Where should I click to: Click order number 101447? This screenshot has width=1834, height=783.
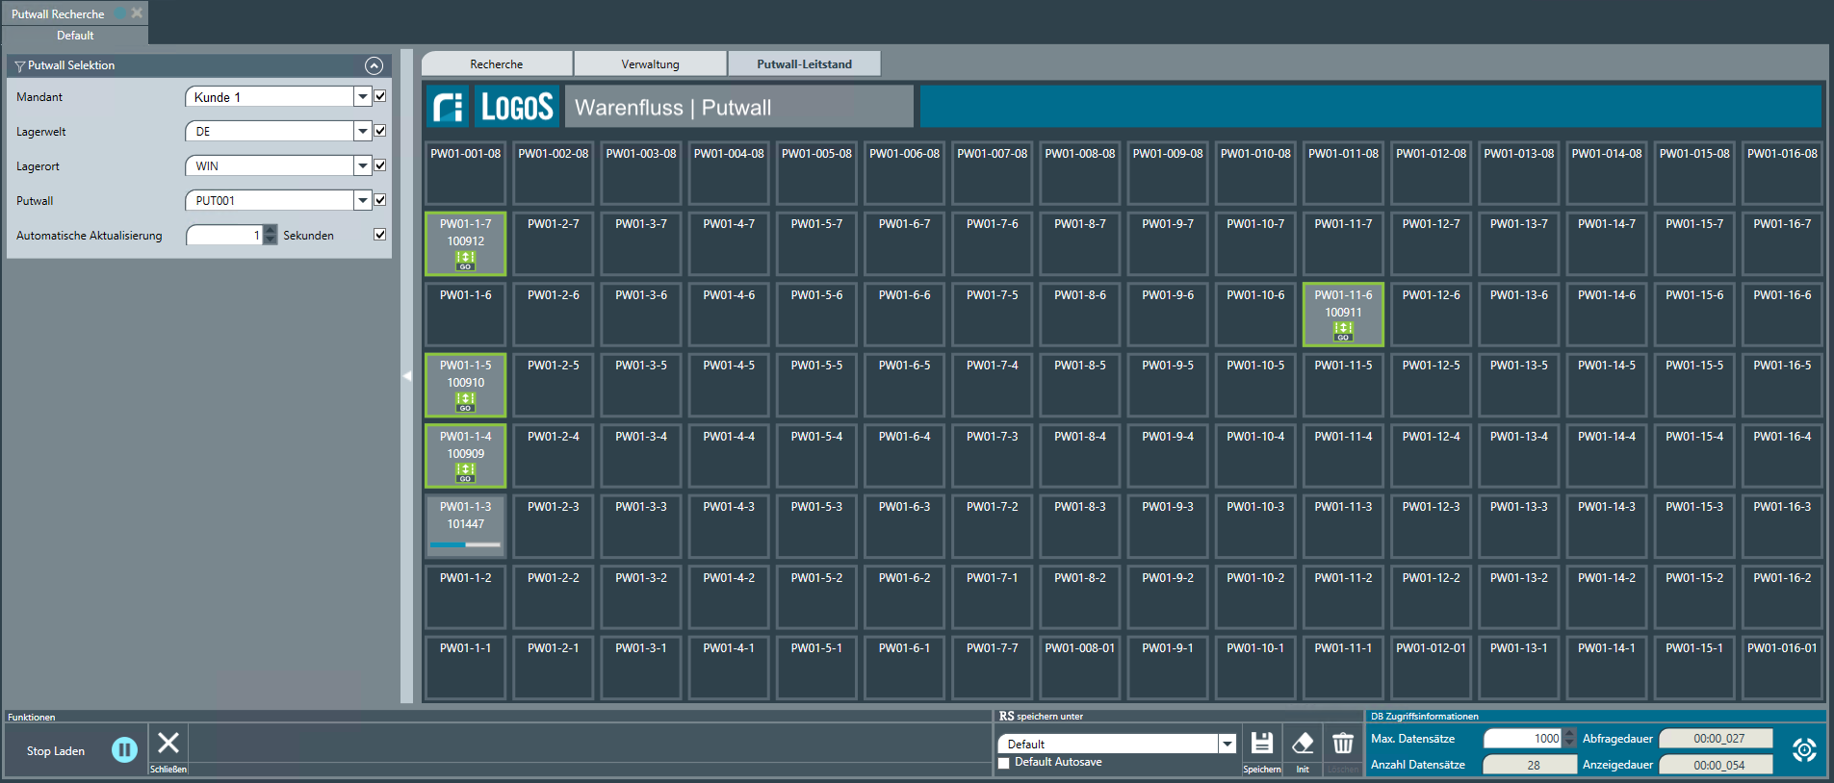pyautogui.click(x=465, y=524)
